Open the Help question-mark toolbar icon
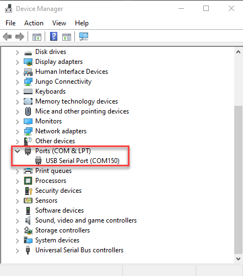The height and width of the screenshot is (276, 243). (x=53, y=36)
